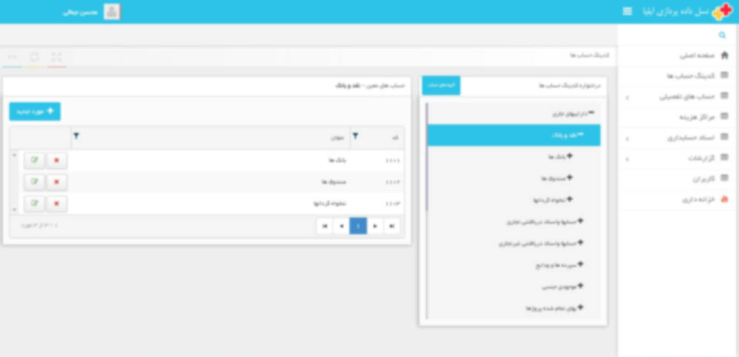Click the new item button with plus icon
Viewport: 739px width, 357px height.
click(35, 111)
